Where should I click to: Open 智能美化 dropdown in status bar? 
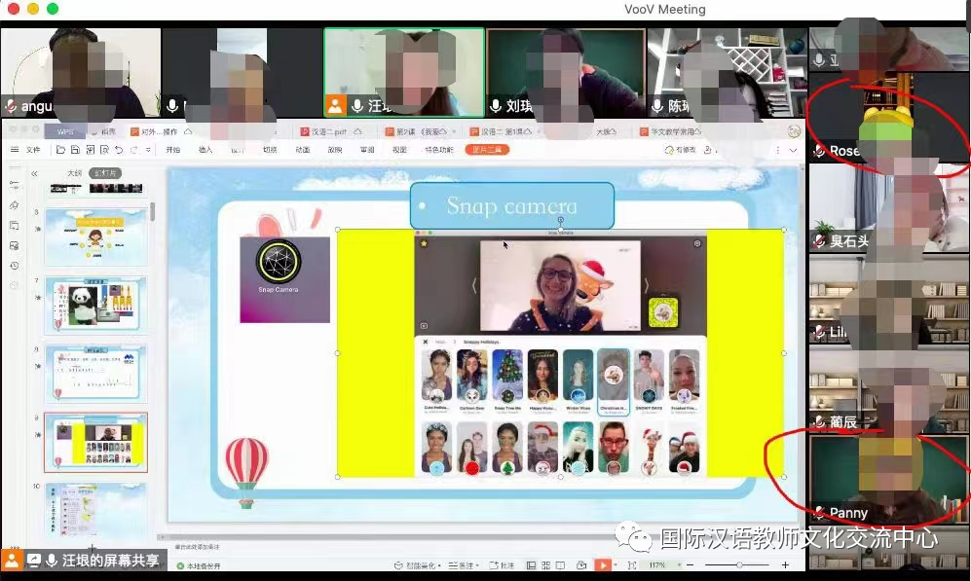coord(418,564)
